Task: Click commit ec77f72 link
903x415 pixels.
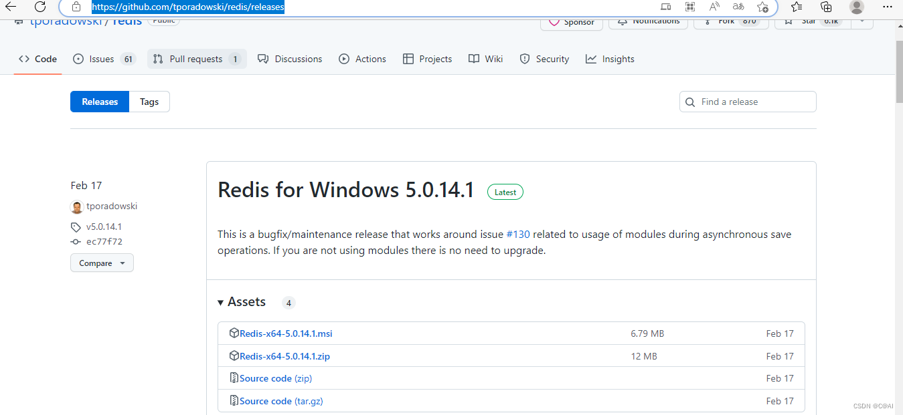Action: (x=104, y=242)
